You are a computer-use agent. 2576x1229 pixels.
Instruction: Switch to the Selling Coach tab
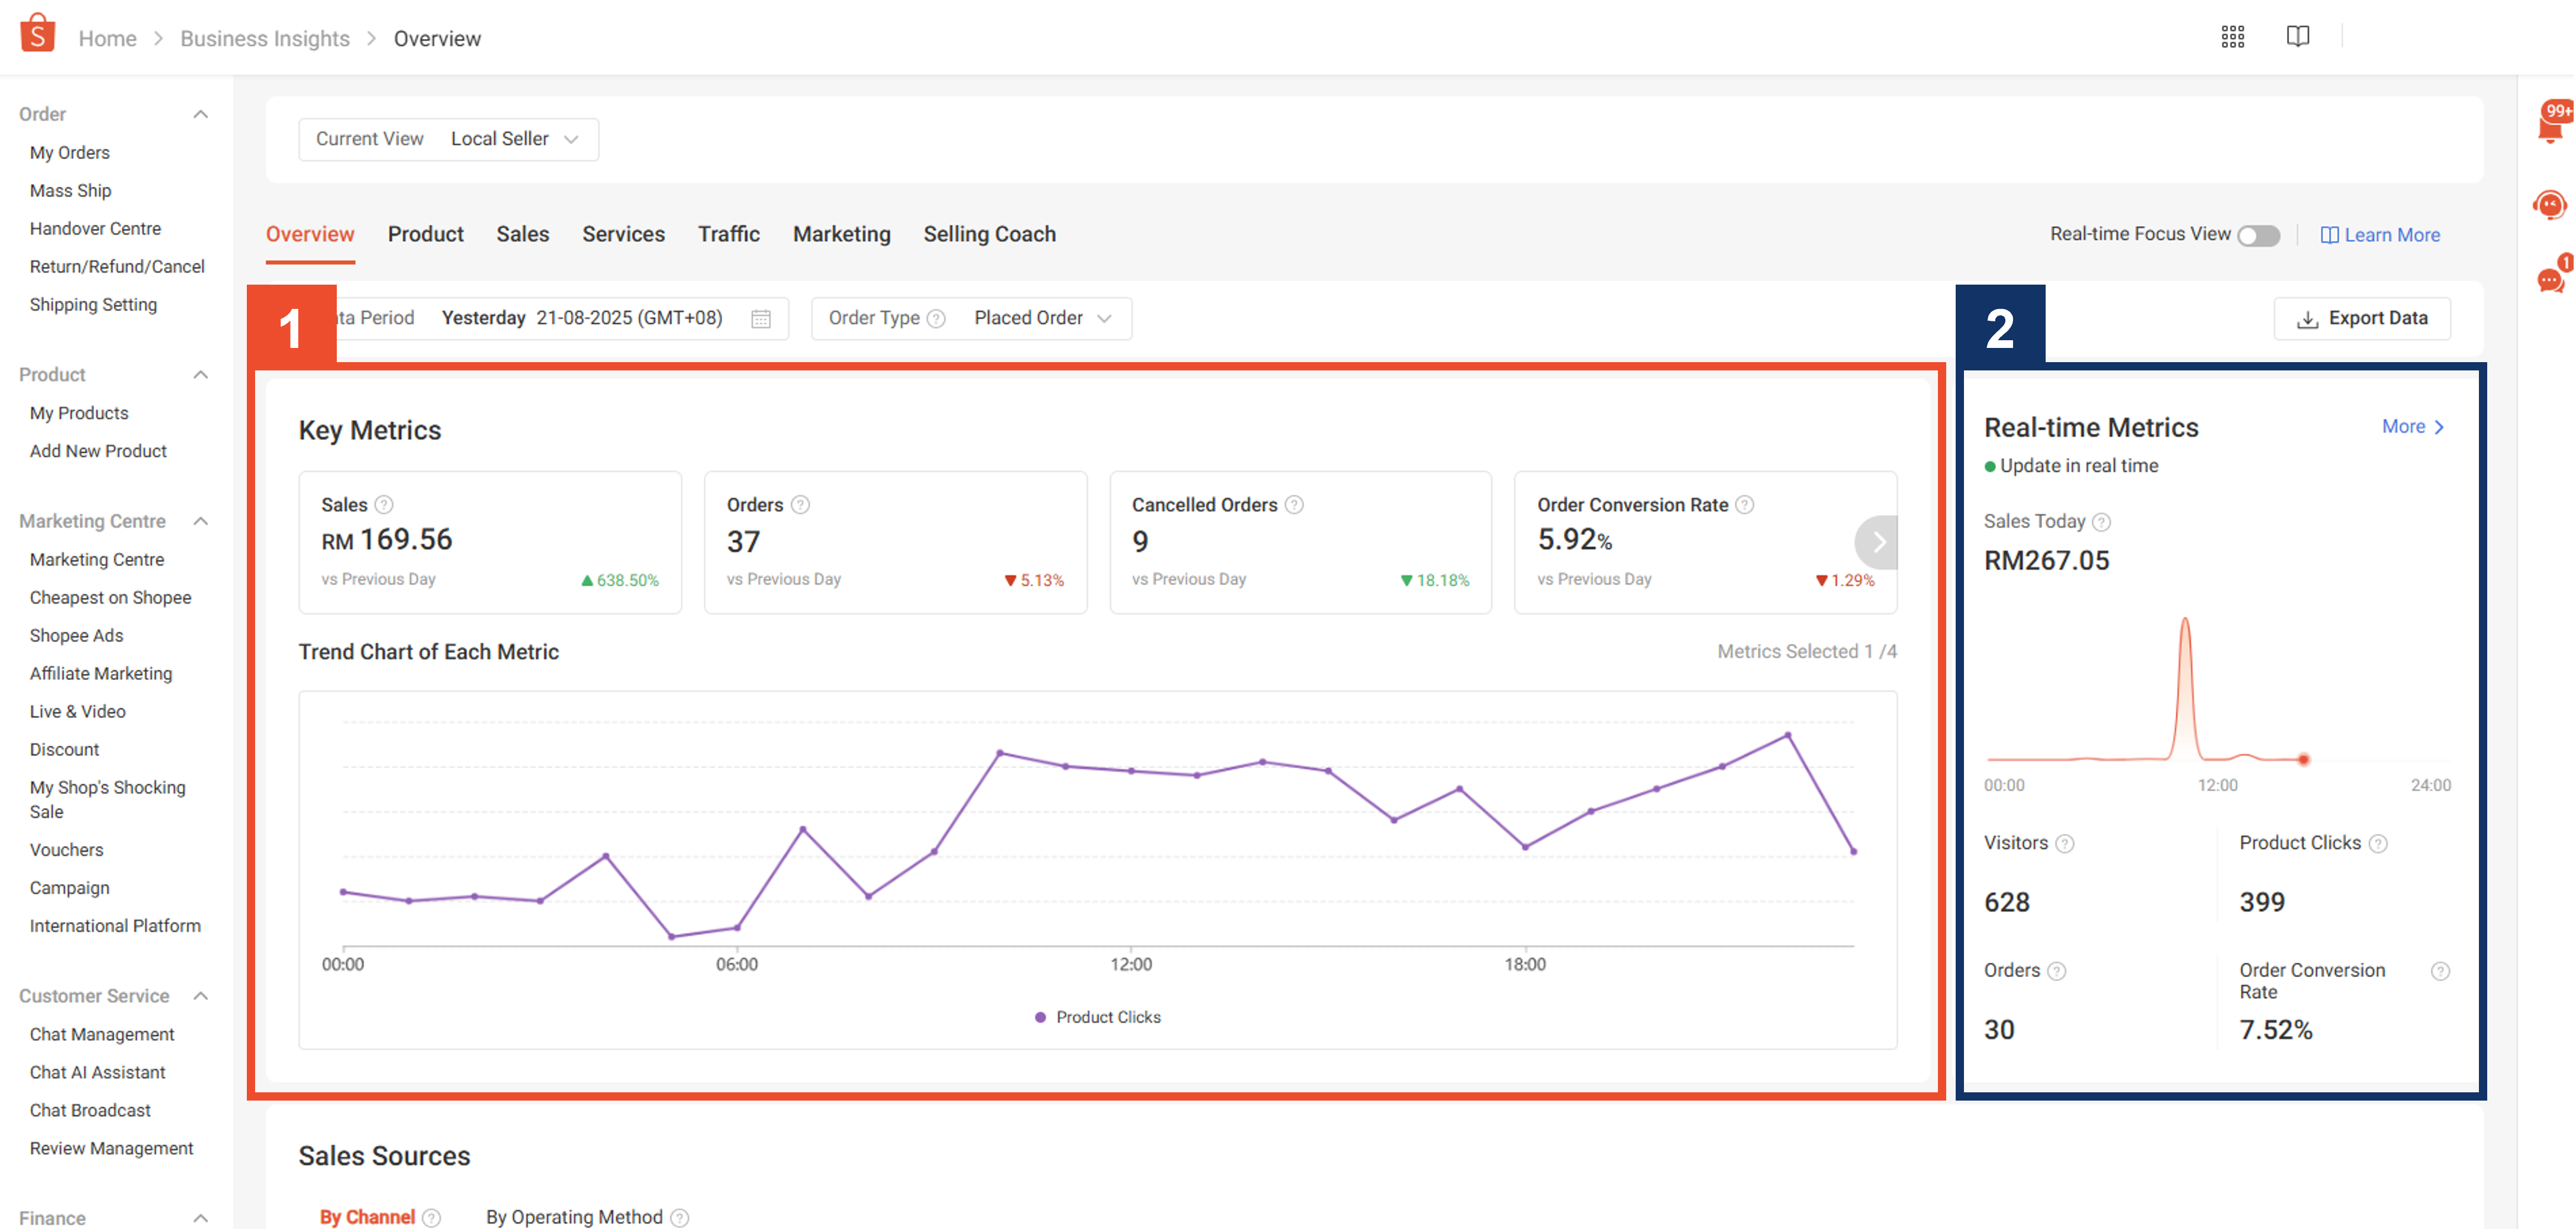coord(989,234)
